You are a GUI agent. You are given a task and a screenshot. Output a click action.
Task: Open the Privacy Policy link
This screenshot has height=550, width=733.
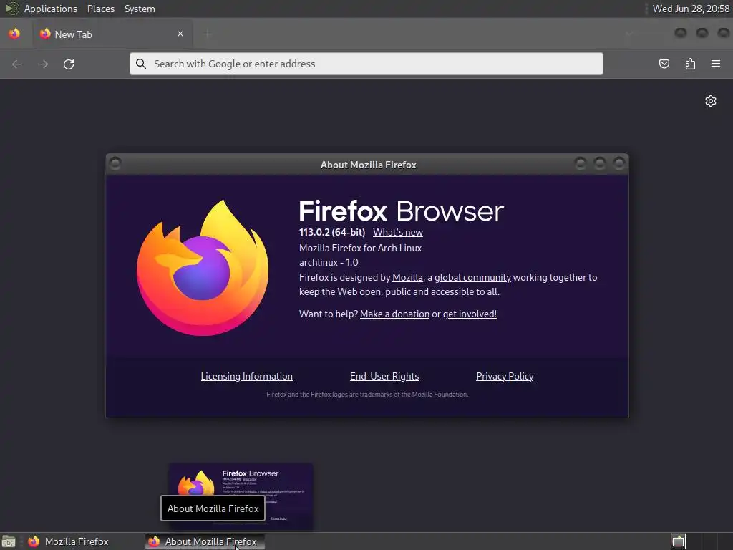(x=505, y=376)
